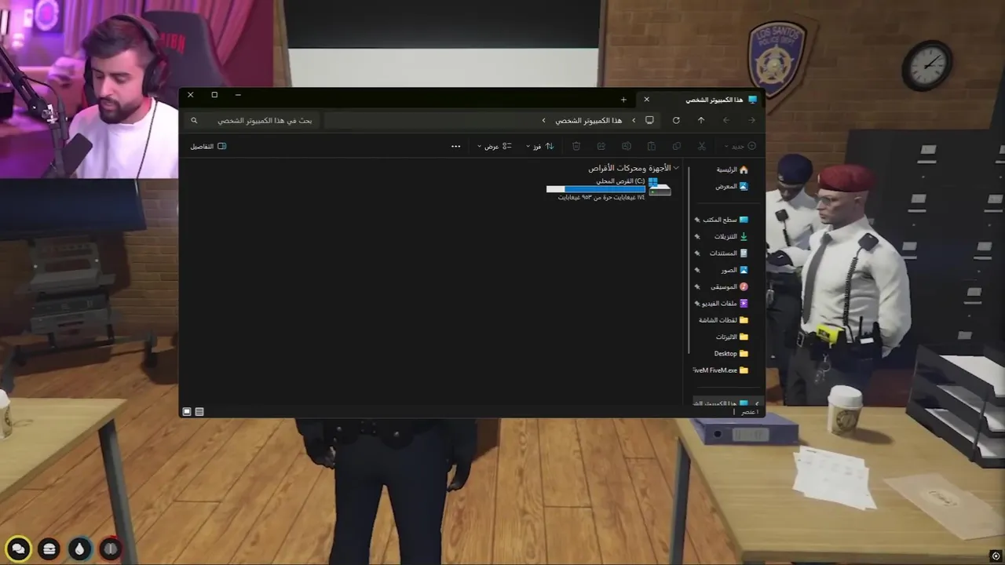
Task: Click the gear icon at screen bottom-right
Action: [996, 556]
